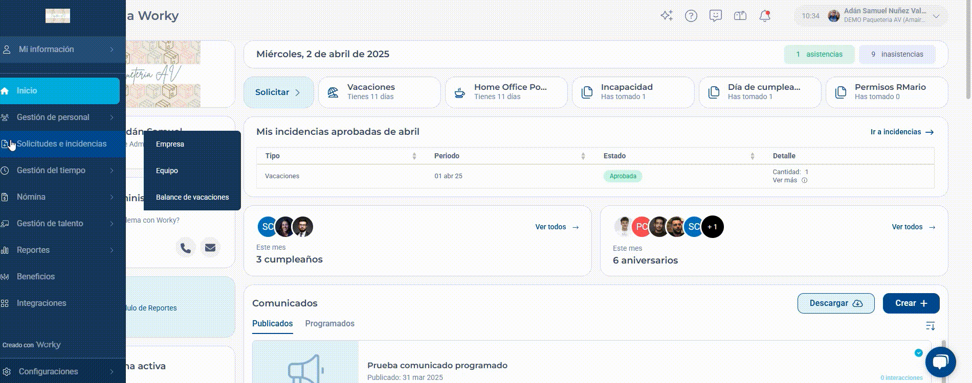The height and width of the screenshot is (383, 972).
Task: Click the company logo at sidebar top
Action: [58, 16]
